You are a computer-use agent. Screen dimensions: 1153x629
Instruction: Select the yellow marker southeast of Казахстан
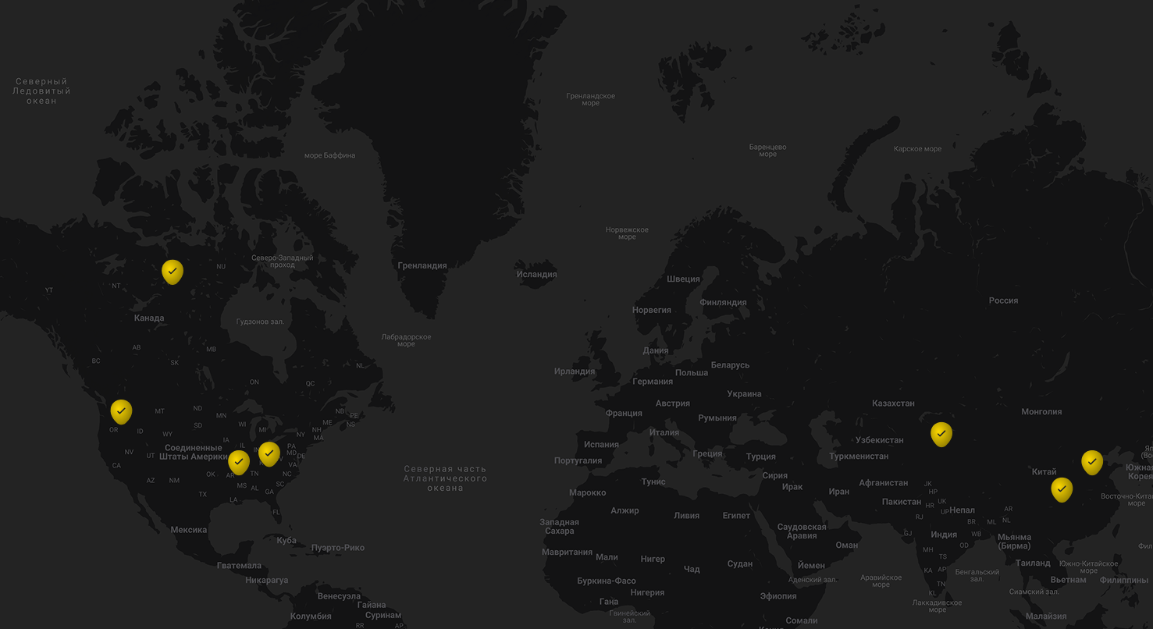tap(941, 433)
